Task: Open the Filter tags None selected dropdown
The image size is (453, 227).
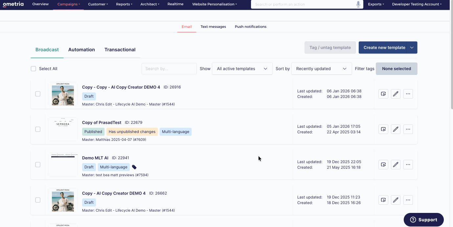Action: (396, 68)
